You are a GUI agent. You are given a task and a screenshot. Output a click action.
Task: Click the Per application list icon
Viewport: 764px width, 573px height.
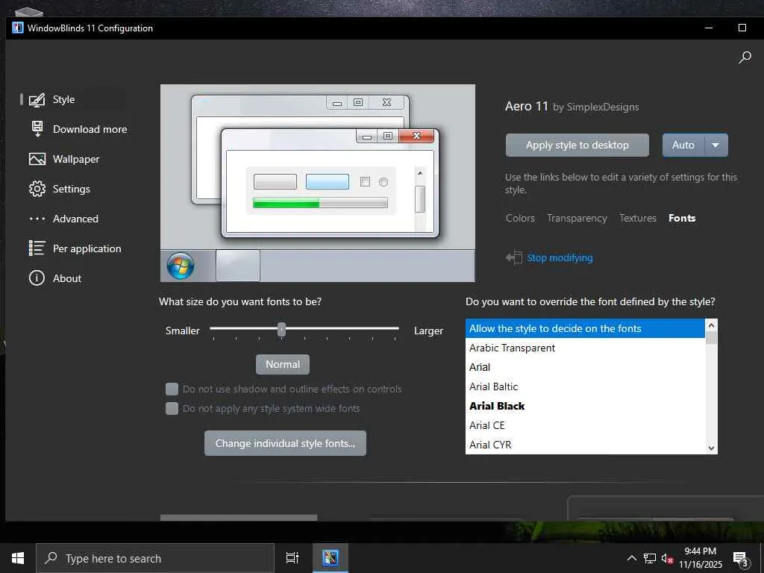(37, 248)
